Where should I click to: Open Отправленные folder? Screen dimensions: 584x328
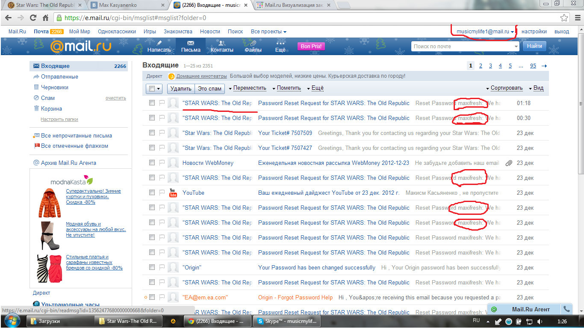click(59, 77)
